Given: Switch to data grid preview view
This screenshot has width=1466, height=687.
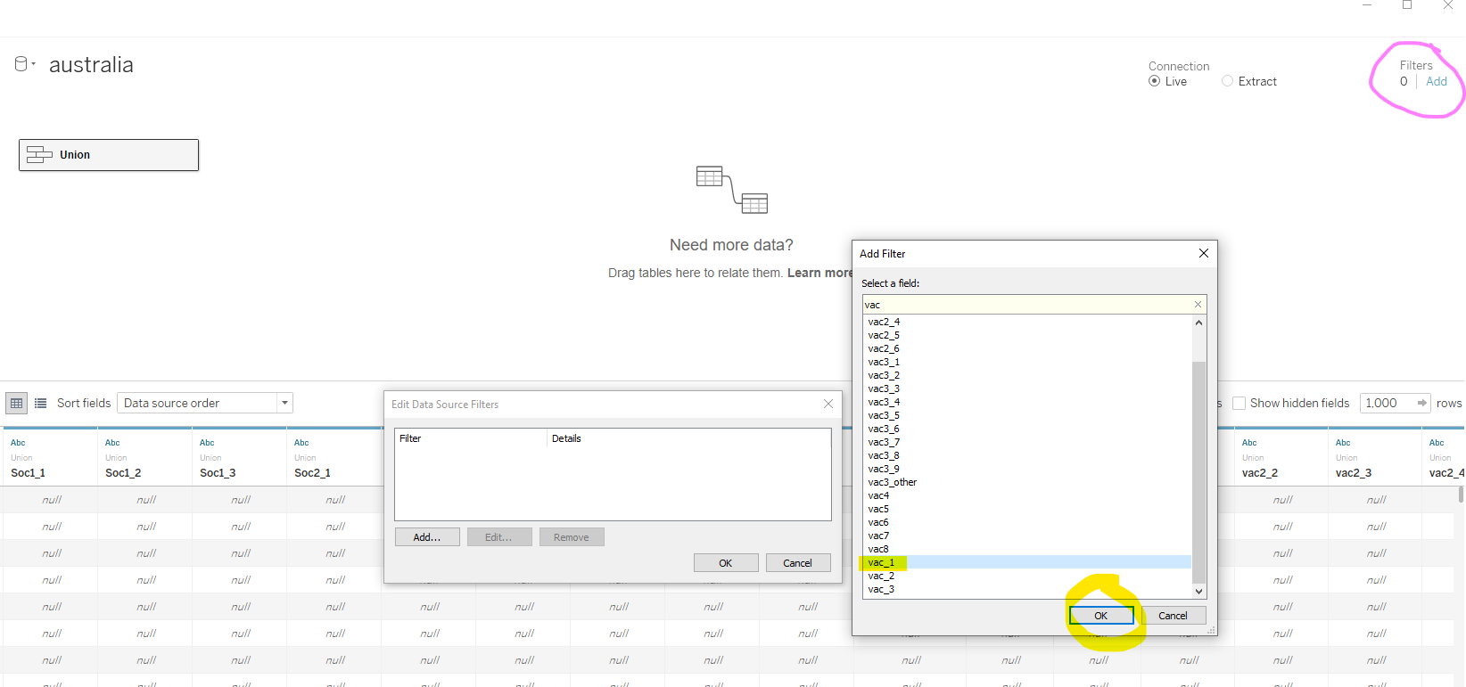Looking at the screenshot, I should [x=16, y=404].
